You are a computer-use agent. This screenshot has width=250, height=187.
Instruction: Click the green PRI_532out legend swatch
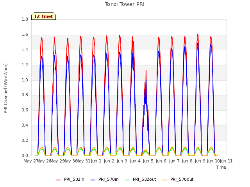(127, 180)
